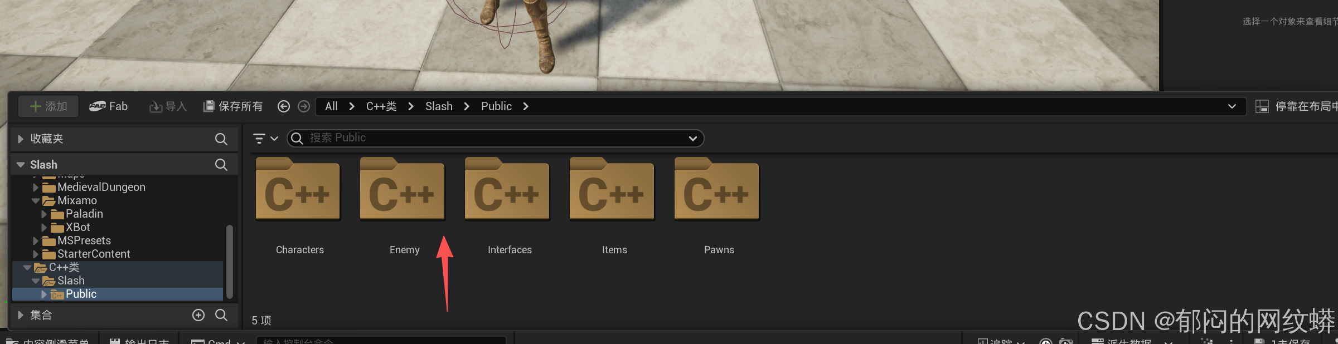The height and width of the screenshot is (344, 1338).
Task: Go forward with the right arrow history button
Action: click(x=304, y=106)
